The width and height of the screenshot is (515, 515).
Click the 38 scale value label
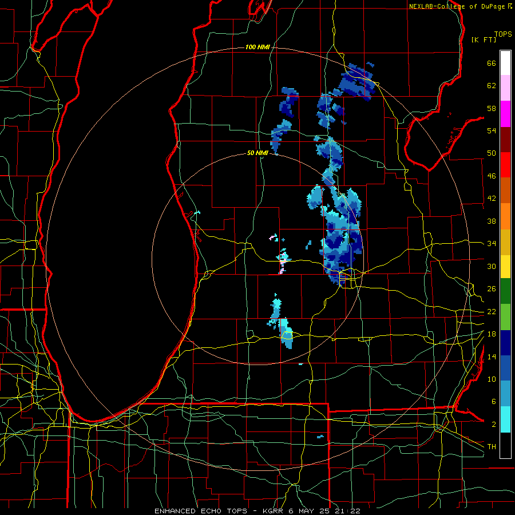[x=492, y=221]
